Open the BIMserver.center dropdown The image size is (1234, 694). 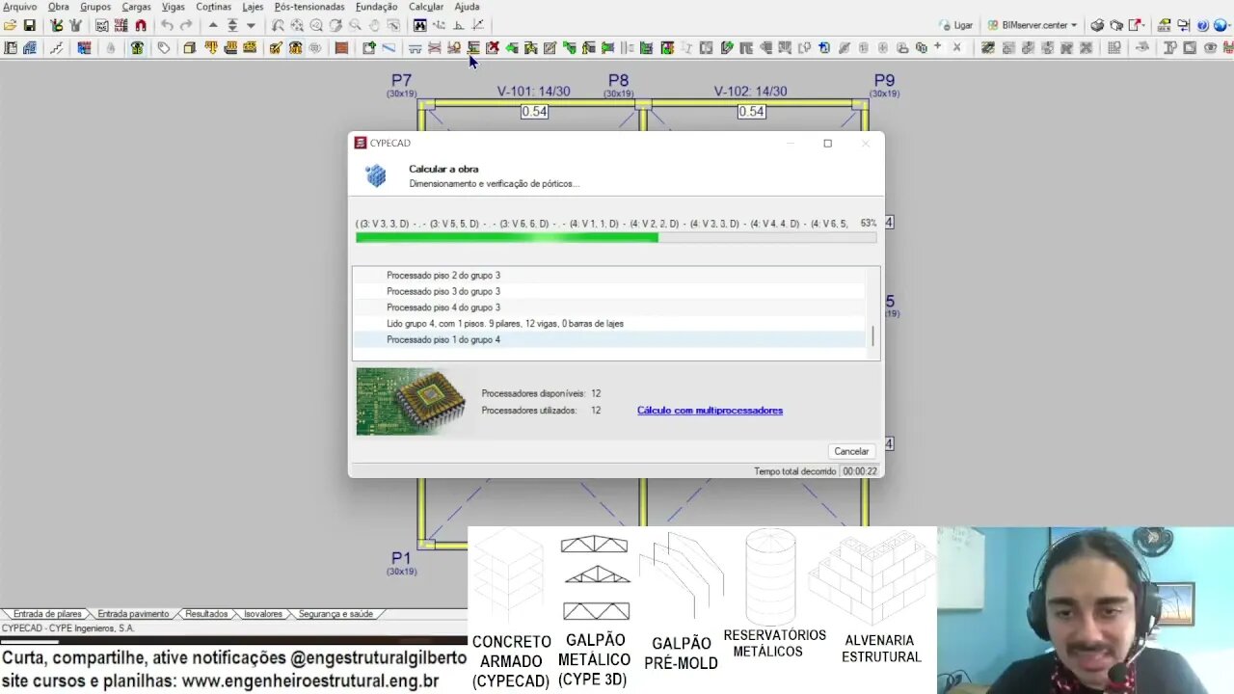click(1033, 26)
